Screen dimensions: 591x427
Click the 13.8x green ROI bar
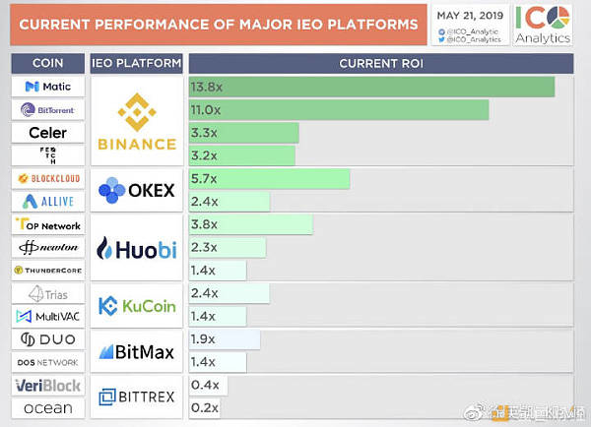pos(371,87)
